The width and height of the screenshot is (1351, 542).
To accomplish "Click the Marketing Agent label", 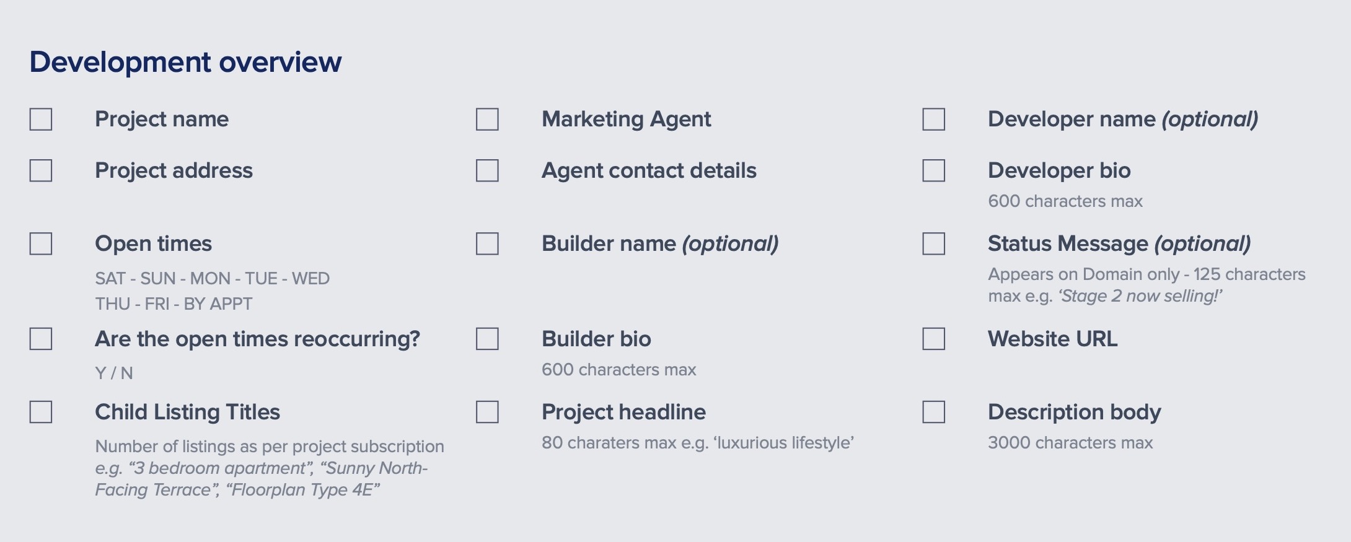I will (626, 120).
